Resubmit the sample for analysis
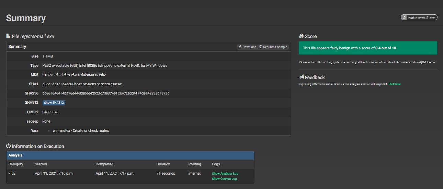 pyautogui.click(x=273, y=47)
